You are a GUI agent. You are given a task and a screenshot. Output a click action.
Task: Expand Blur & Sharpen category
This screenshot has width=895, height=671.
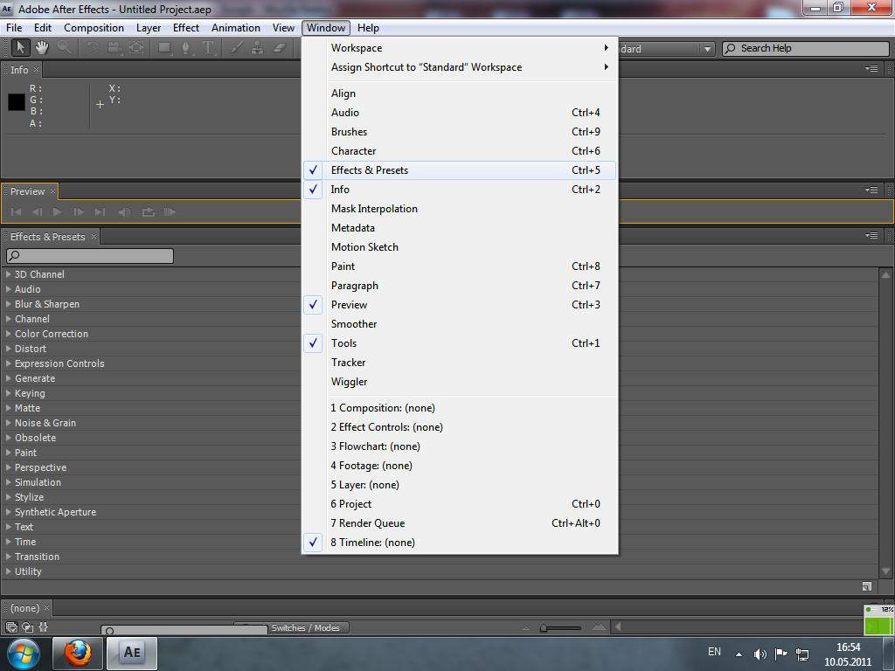(9, 303)
